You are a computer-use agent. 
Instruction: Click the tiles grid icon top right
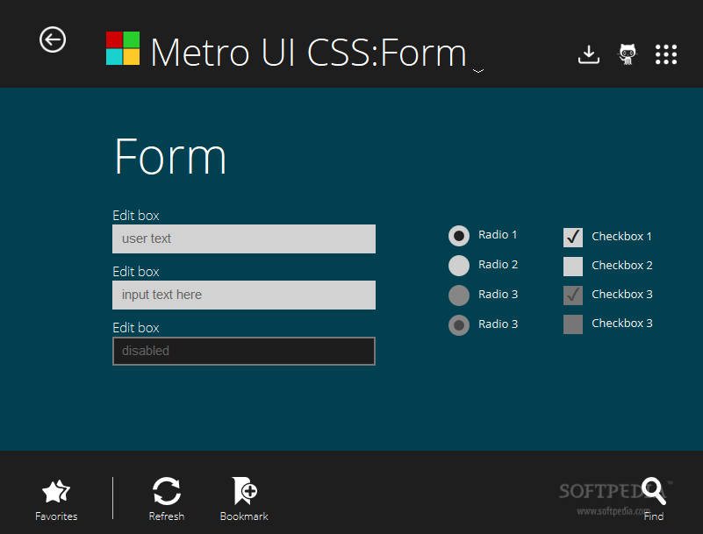(x=666, y=53)
